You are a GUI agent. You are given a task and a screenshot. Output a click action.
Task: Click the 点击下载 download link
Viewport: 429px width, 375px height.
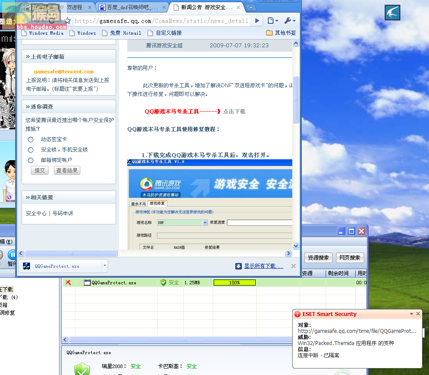(x=234, y=111)
